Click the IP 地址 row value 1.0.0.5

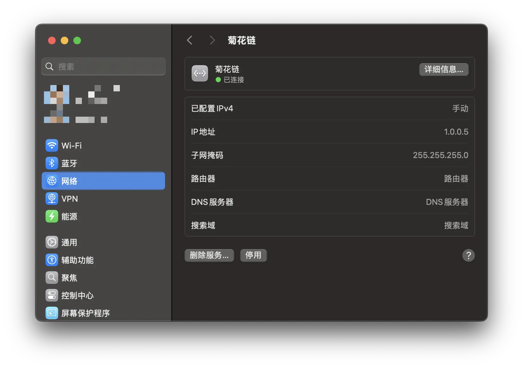coord(456,132)
